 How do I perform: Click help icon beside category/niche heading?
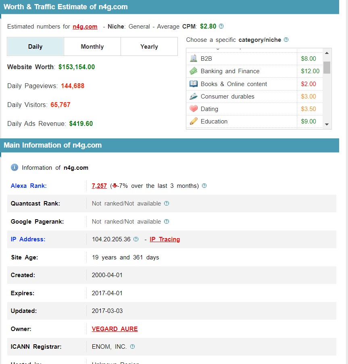pyautogui.click(x=286, y=40)
